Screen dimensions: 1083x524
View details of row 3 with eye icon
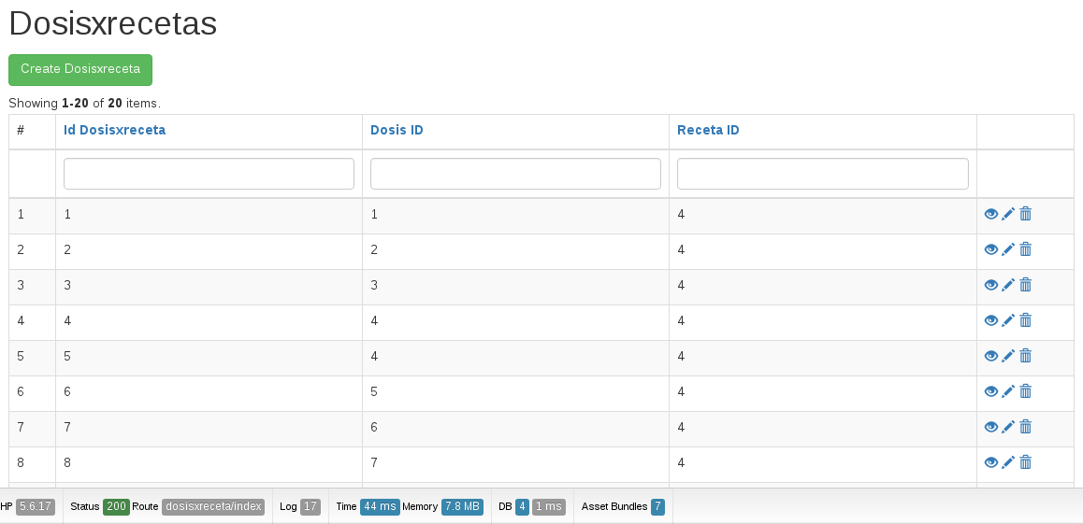991,285
